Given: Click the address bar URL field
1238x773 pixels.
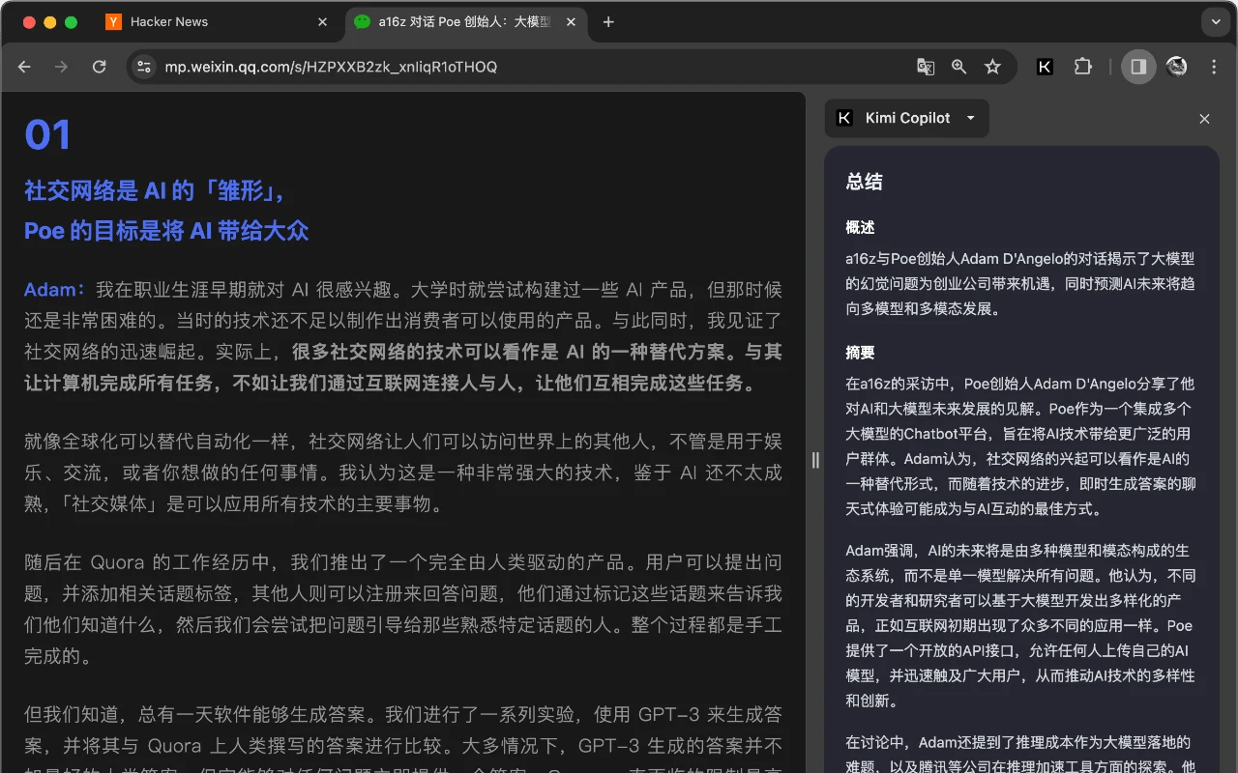Looking at the screenshot, I should (572, 67).
